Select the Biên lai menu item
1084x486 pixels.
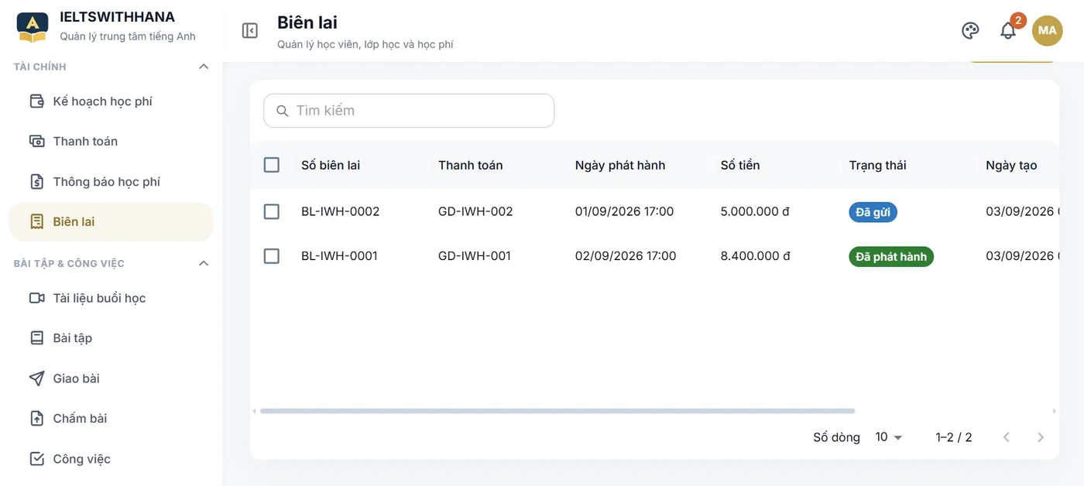[111, 222]
